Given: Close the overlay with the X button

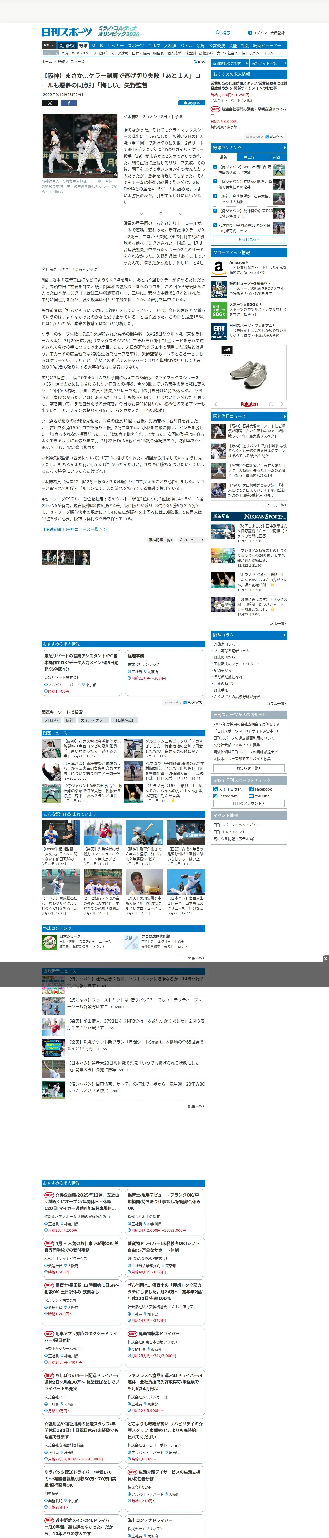Looking at the screenshot, I should (325, 959).
